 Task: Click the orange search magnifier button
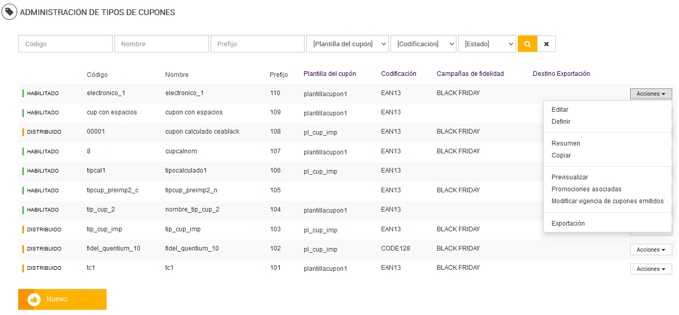527,44
